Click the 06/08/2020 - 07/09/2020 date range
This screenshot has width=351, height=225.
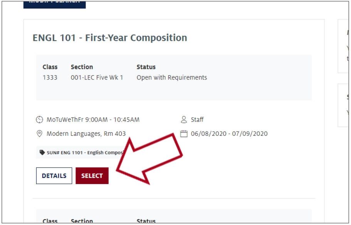229,134
